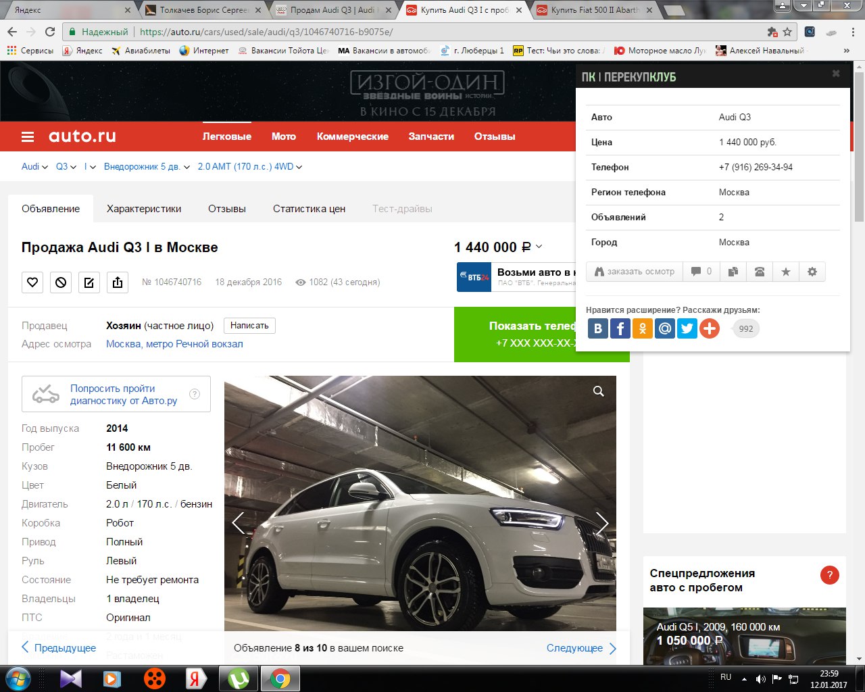Expand the Q3 model dropdown

66,166
